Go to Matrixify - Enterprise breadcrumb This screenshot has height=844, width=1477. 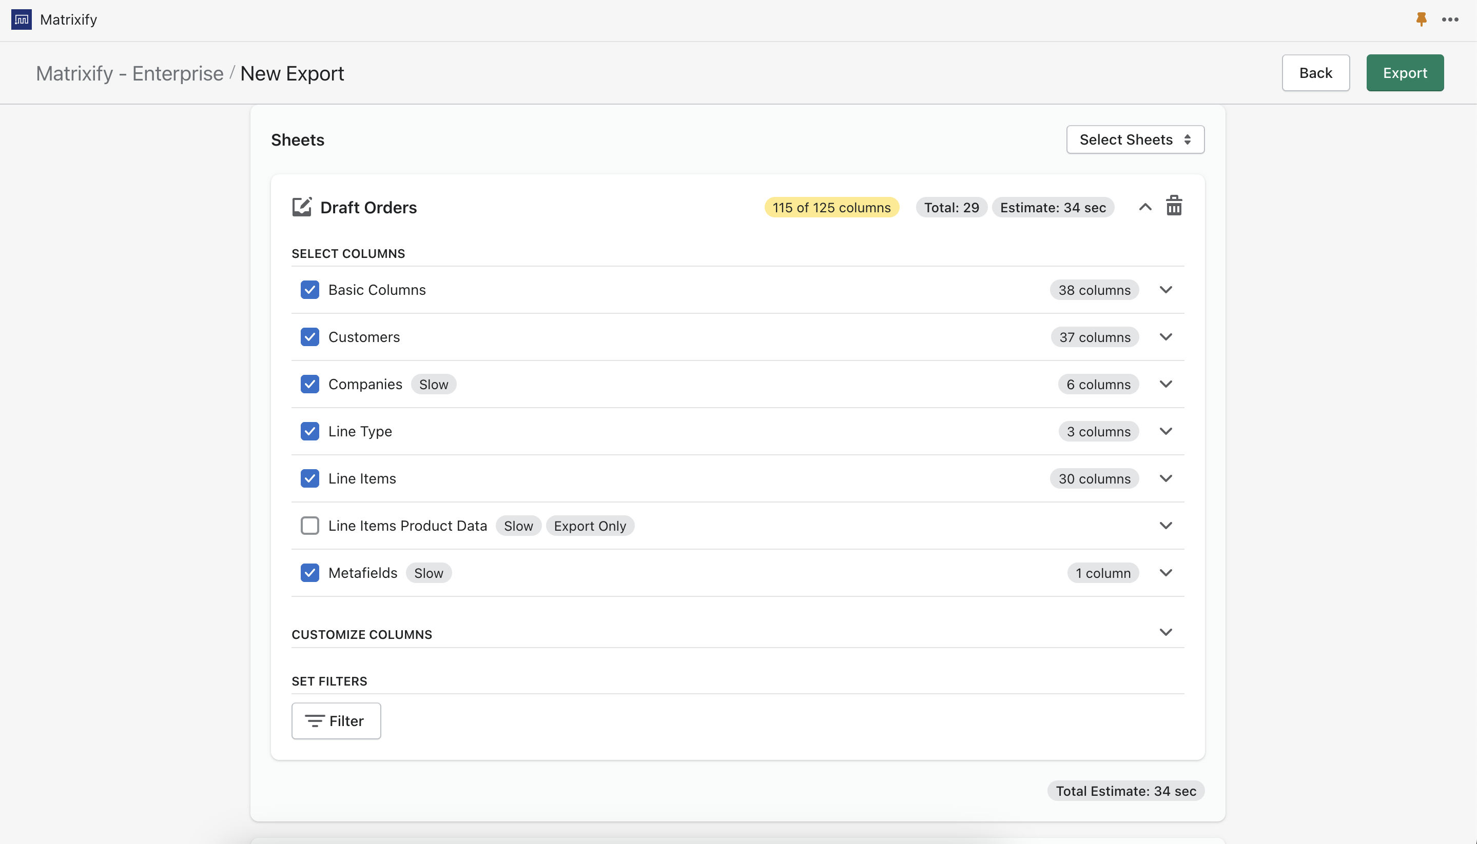(x=129, y=74)
